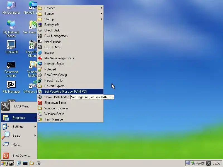Click the HBCD Menu wrench icon in Programs list
This screenshot has height=167, width=223.
(x=40, y=47)
